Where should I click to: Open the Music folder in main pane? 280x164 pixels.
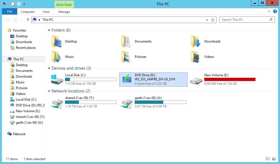[x=62, y=57]
